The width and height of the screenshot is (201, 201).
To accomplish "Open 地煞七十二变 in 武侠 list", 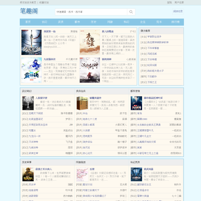I will (x=90, y=119).
